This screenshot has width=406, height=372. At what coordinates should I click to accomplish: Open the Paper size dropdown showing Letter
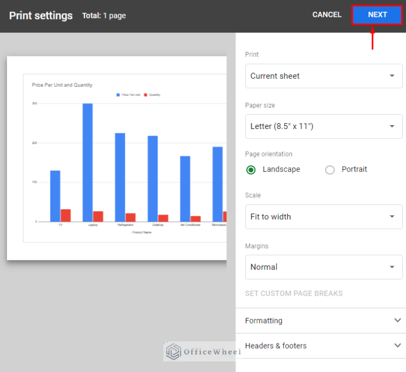[x=324, y=126]
